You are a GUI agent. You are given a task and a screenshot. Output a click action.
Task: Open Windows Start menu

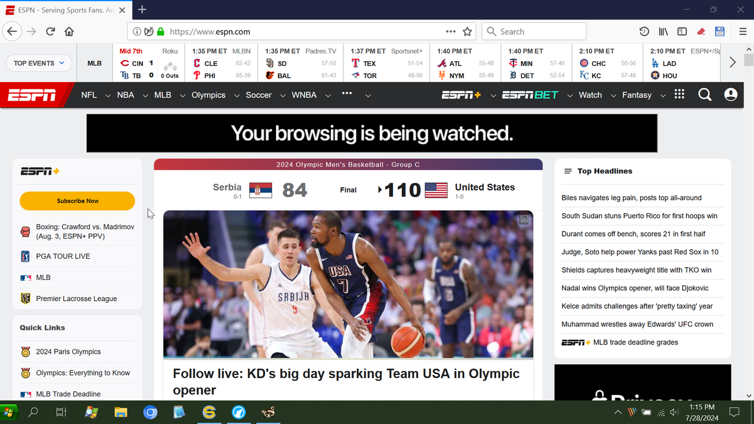click(9, 412)
